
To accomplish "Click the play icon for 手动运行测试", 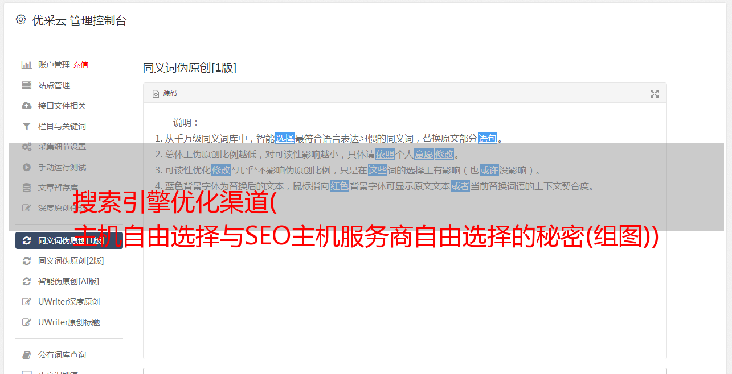I will point(26,167).
